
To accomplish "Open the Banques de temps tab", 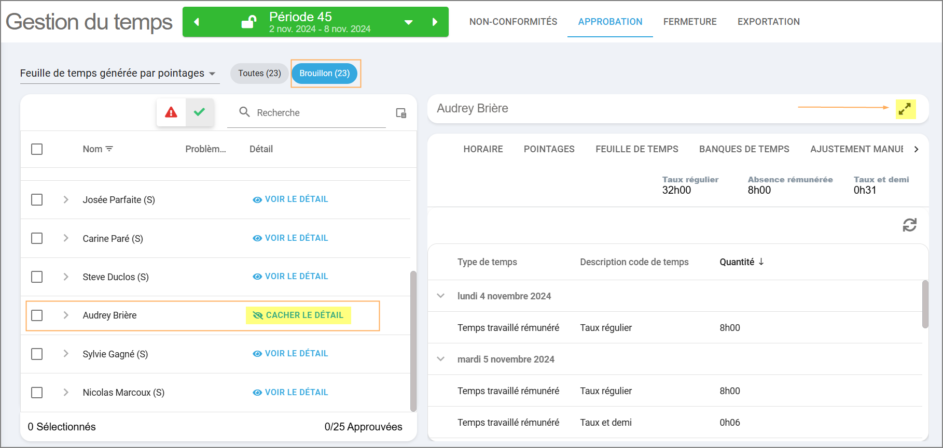I will click(x=744, y=149).
